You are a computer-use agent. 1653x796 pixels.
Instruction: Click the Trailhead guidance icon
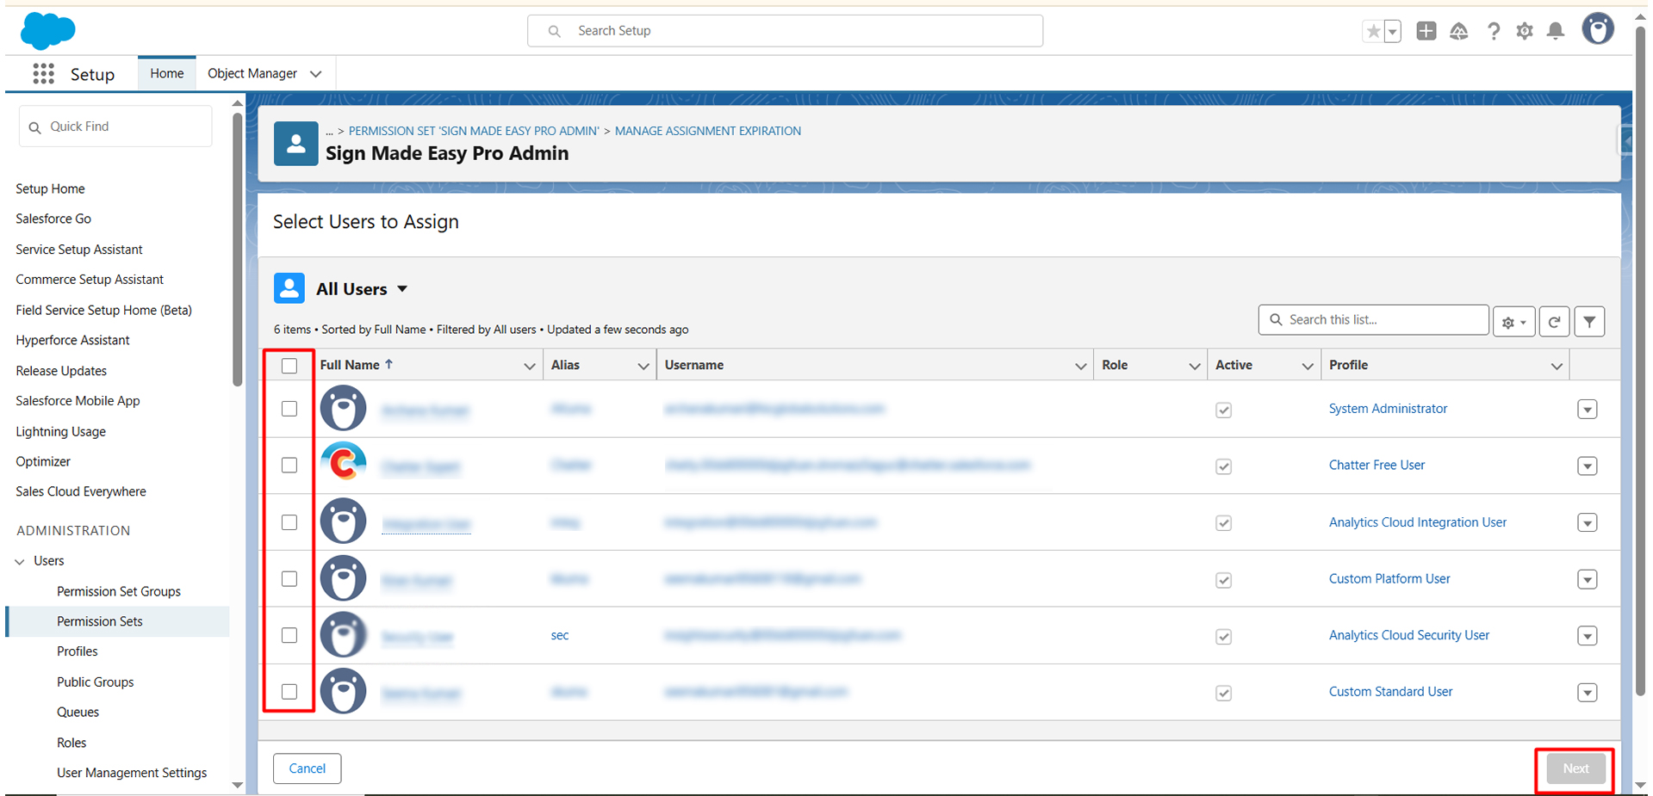pyautogui.click(x=1458, y=32)
